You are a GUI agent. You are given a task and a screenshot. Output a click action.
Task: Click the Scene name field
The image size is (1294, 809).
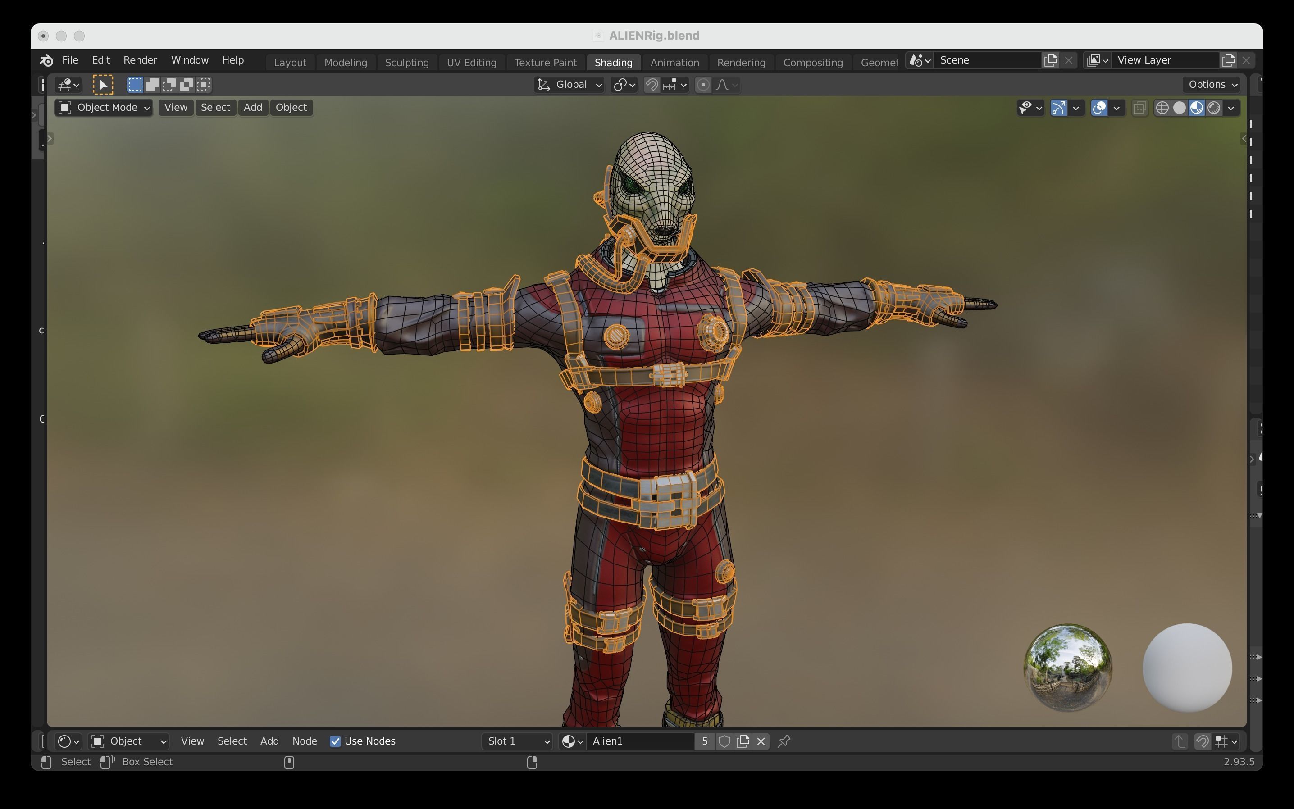click(988, 60)
